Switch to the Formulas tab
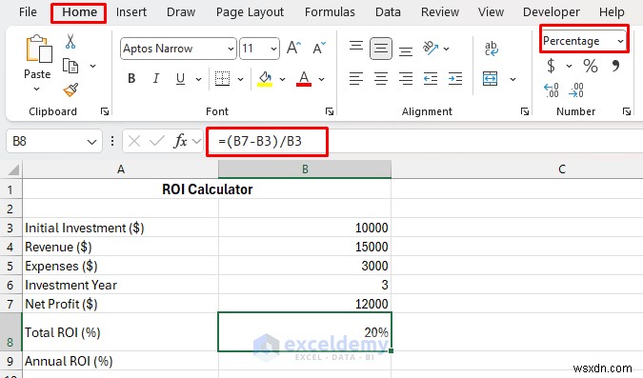 click(x=330, y=11)
